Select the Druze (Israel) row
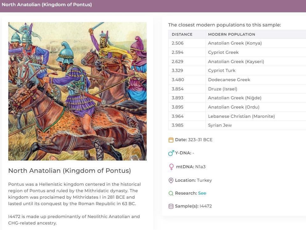 coord(222,89)
